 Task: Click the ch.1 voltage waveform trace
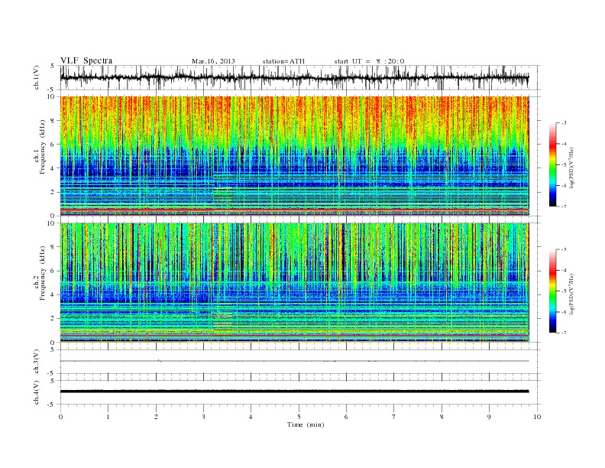pos(294,77)
